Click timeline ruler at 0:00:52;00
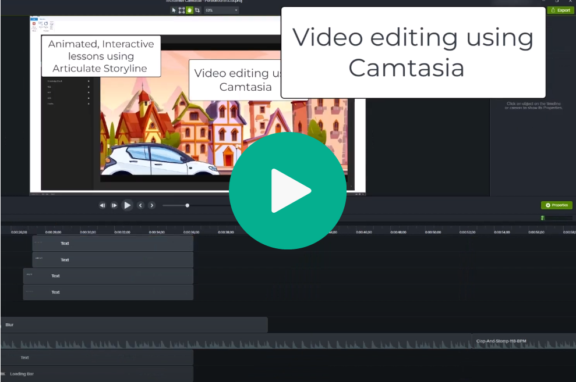 coord(467,232)
